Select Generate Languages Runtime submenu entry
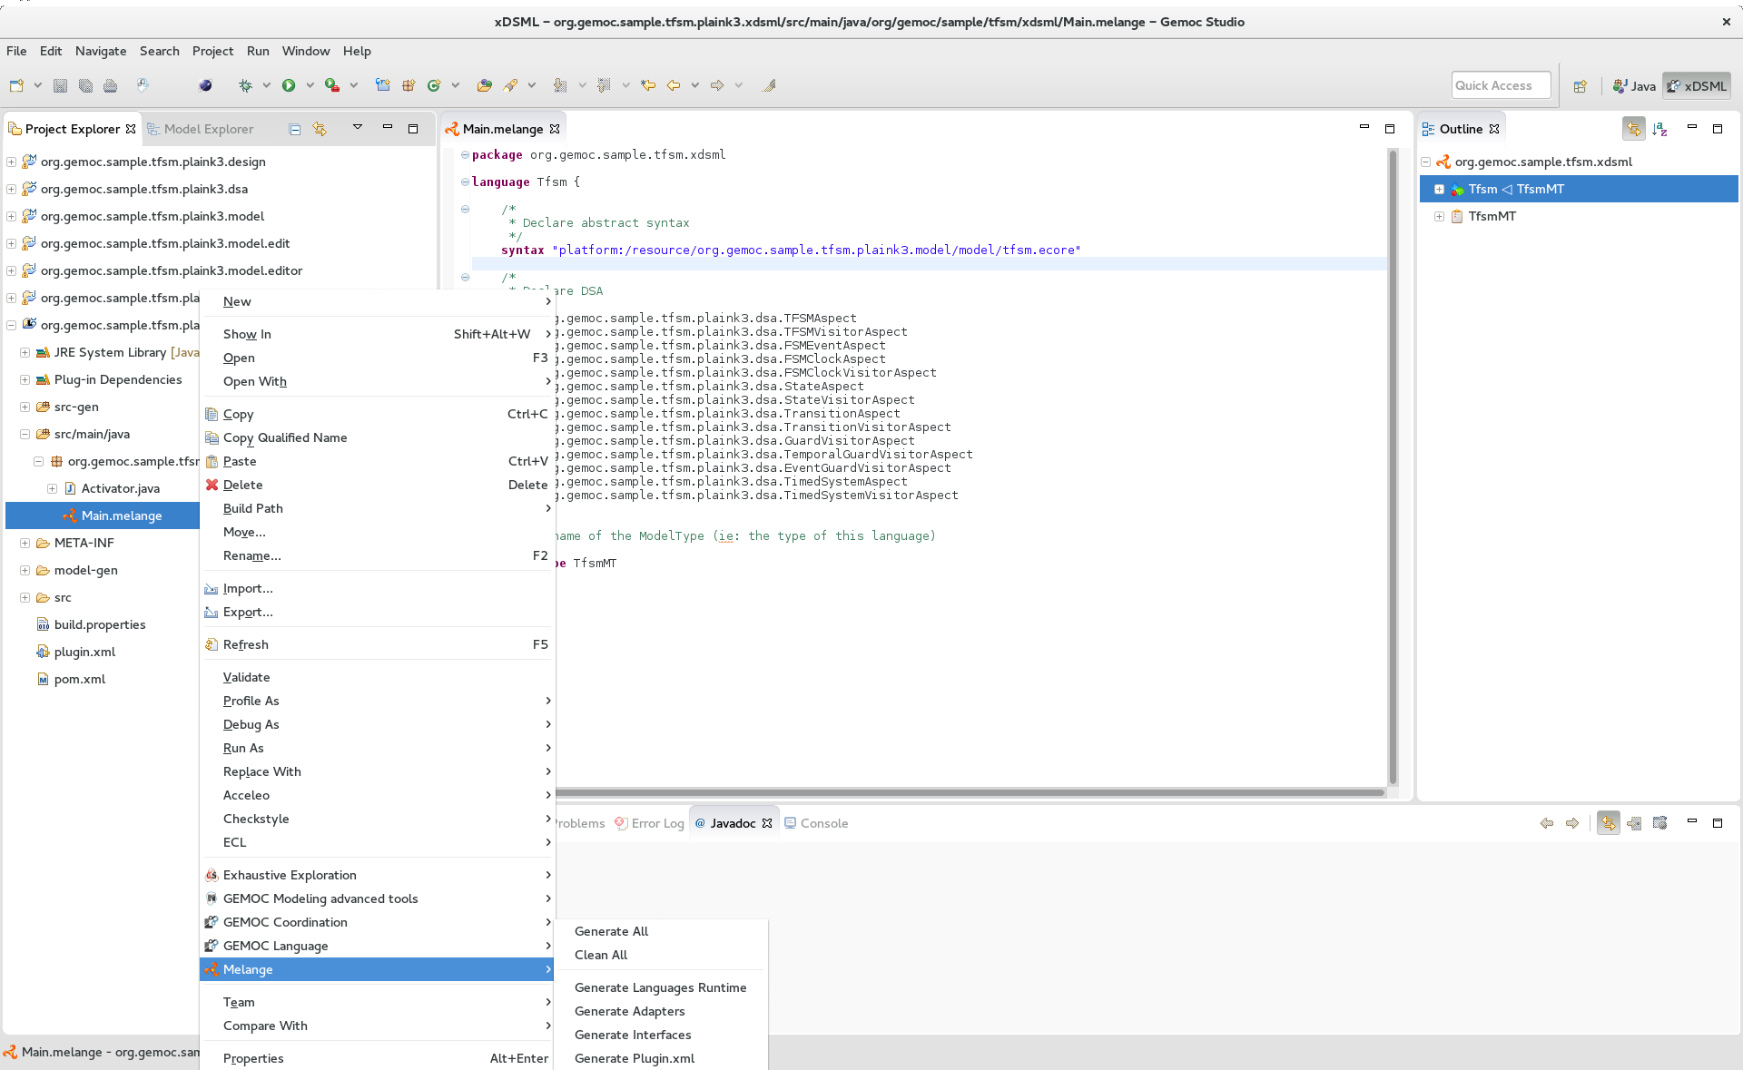 coord(660,987)
